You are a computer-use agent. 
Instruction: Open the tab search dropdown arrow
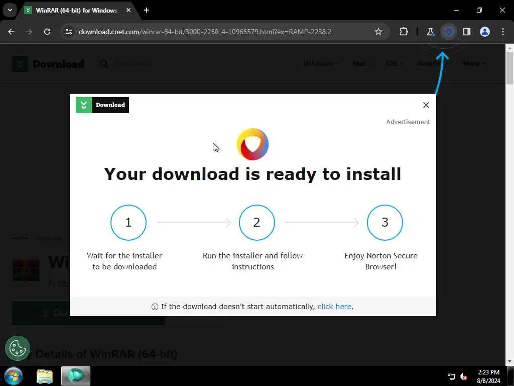10,10
